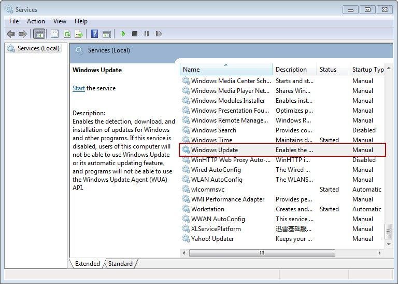Image resolution: width=398 pixels, height=284 pixels.
Task: Click Started status of Workstation row
Action: (x=329, y=209)
